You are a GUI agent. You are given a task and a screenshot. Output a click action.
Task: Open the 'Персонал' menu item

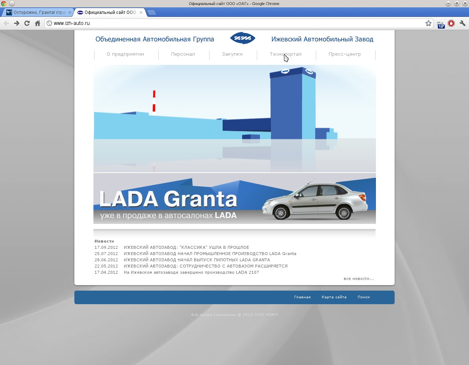[x=183, y=54]
